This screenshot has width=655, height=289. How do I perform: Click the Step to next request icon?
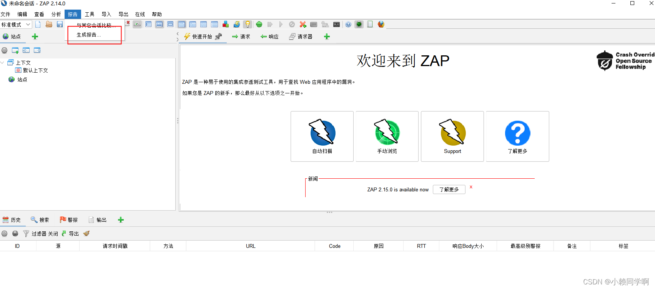(x=270, y=25)
